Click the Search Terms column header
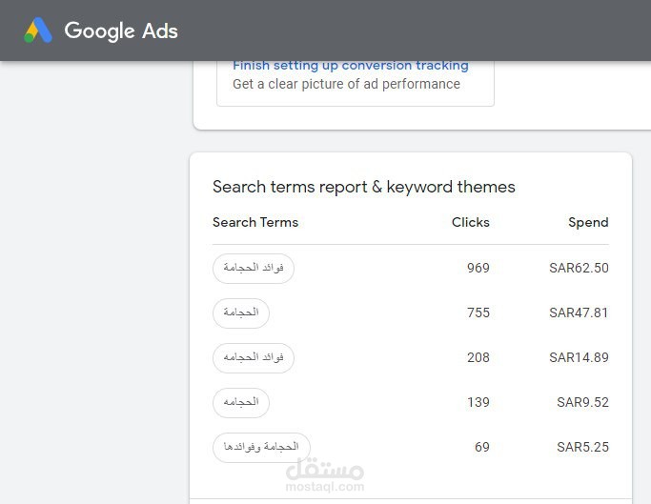The height and width of the screenshot is (504, 651). [255, 222]
